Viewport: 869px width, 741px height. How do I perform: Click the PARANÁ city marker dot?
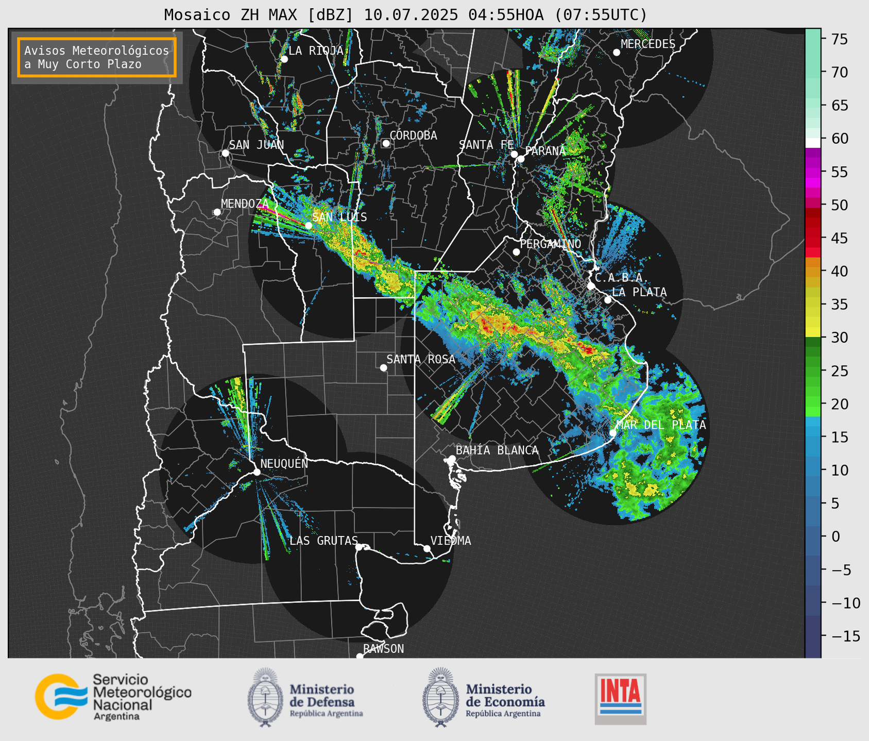[x=521, y=159]
